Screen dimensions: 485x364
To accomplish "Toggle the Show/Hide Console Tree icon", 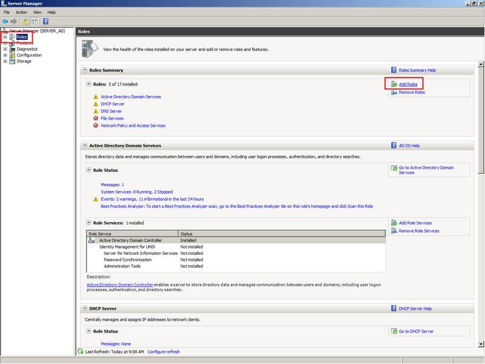I will click(35, 21).
